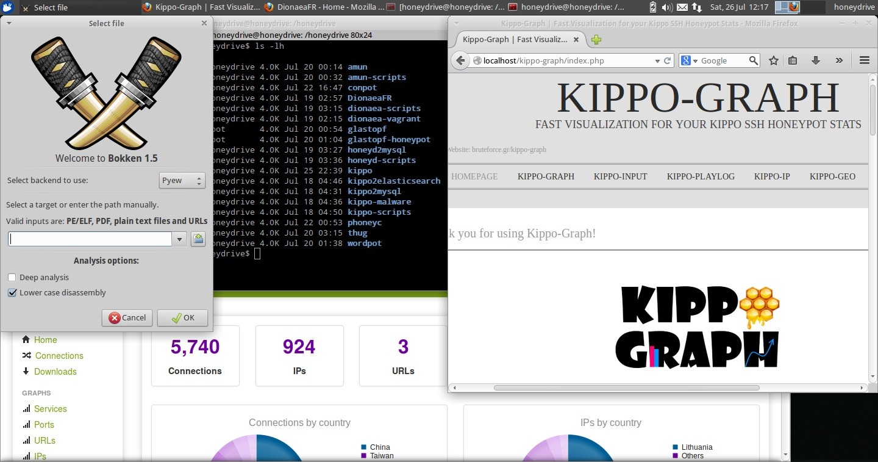Reload the Kippo-Graph page in Firefox
Image resolution: width=878 pixels, height=462 pixels.
point(667,60)
